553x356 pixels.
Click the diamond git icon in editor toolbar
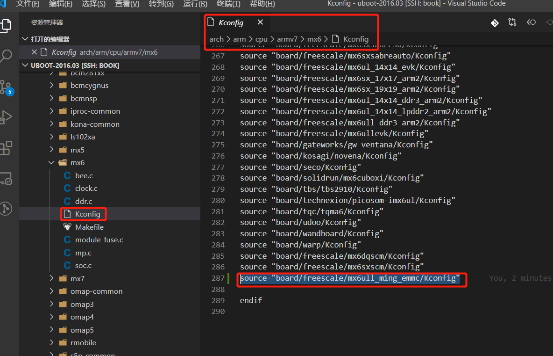click(495, 23)
